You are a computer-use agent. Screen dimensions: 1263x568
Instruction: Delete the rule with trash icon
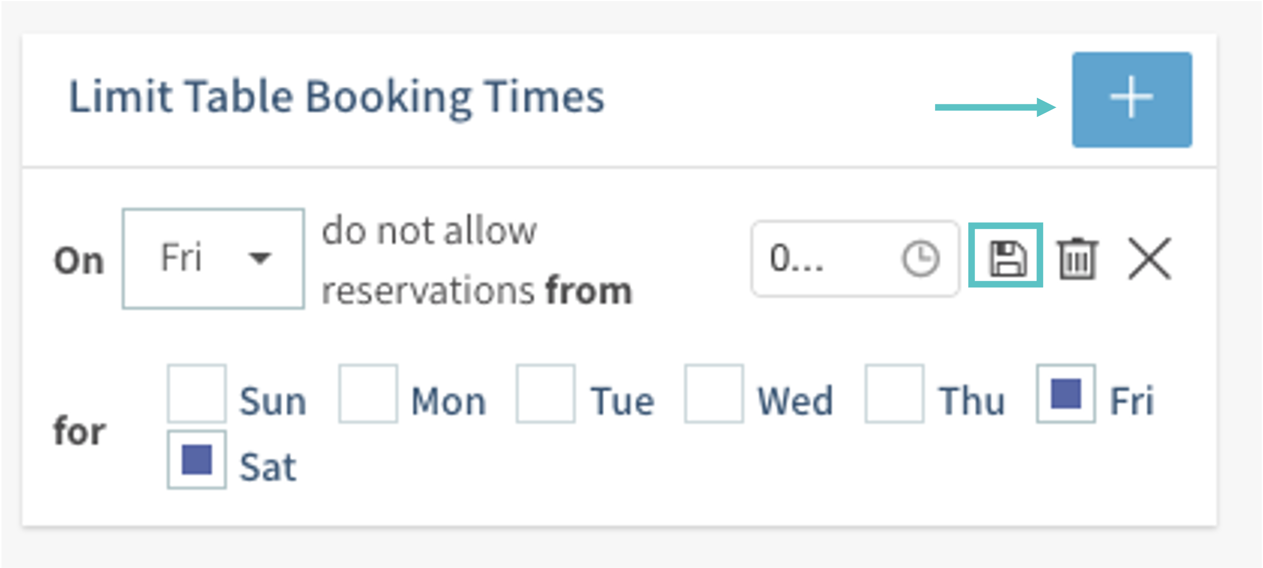point(1077,258)
